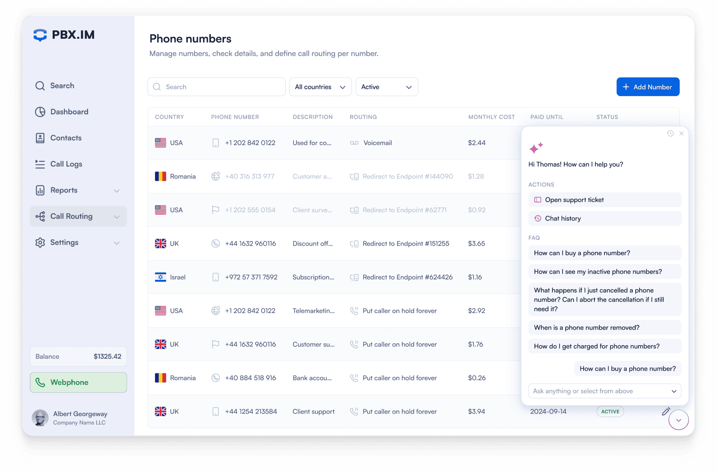
Task: Open the Active status filter dropdown
Action: click(387, 87)
